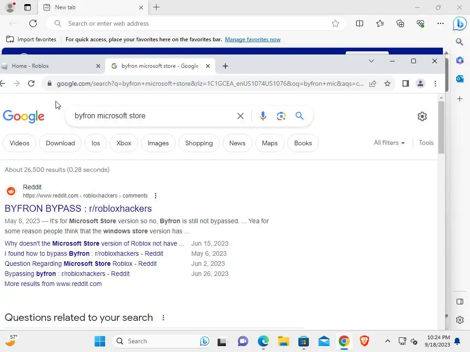
Task: Open BYFRON BYPASS r/robloxhackers result
Action: click(78, 209)
